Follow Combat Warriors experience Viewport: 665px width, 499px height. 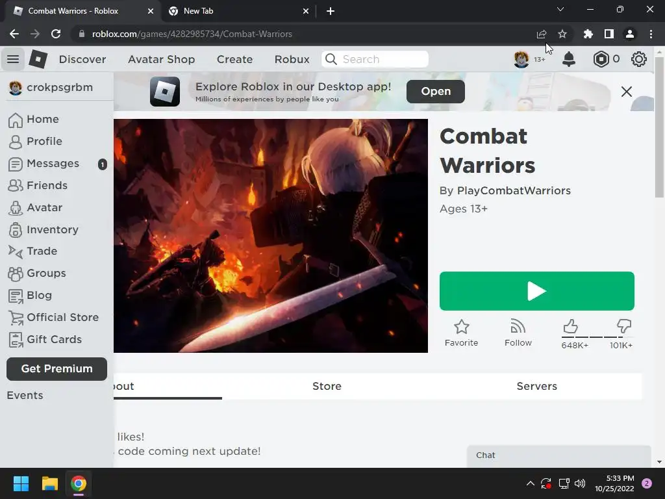click(x=518, y=333)
